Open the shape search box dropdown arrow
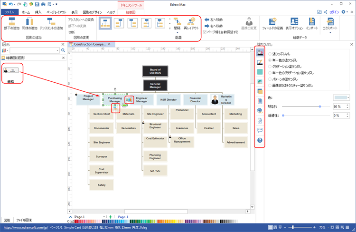356x232 pixels. pyautogui.click(x=57, y=50)
